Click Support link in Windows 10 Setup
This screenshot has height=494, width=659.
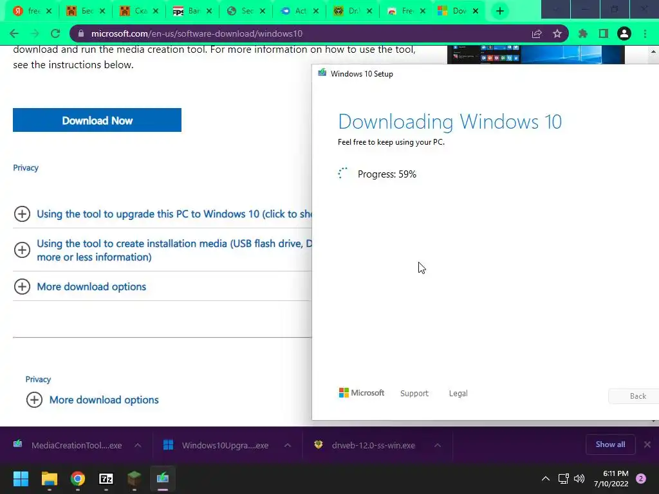[414, 394]
